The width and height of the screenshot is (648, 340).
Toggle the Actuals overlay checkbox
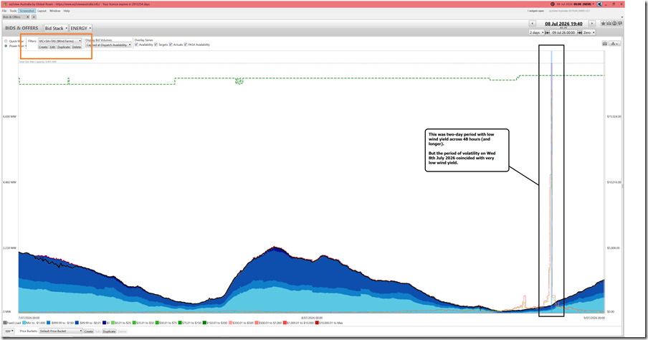171,44
